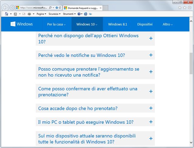The image size is (194, 148).
Task: Click the scrollbar down arrow
Action: pyautogui.click(x=191, y=142)
